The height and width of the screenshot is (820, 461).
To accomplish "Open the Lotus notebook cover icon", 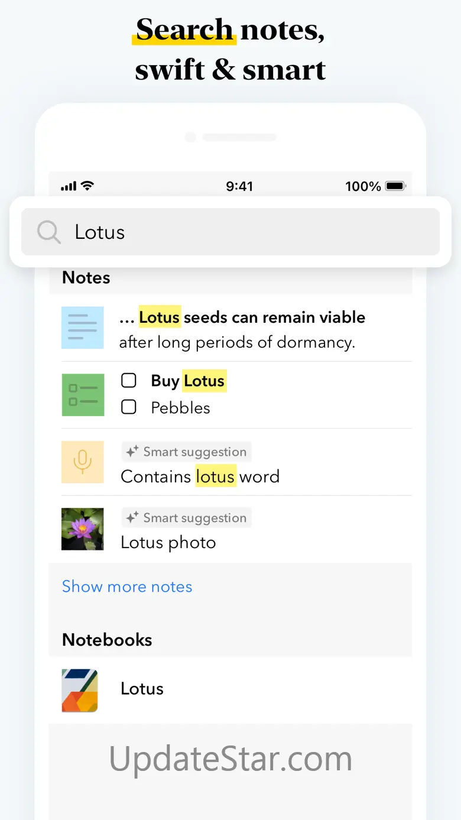I will 80,690.
